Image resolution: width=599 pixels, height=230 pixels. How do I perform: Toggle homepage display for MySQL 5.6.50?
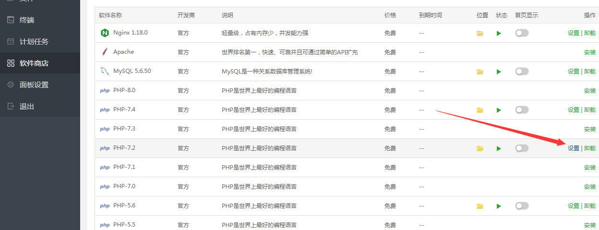pos(522,71)
